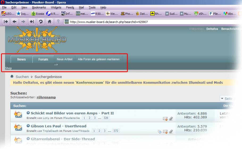The image size is (242, 149).
Task: Open the Tools menu
Action: [x=92, y=7]
